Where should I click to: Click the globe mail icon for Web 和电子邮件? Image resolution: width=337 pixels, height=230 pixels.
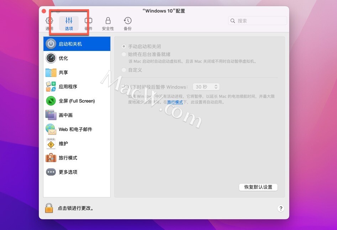tap(51, 129)
